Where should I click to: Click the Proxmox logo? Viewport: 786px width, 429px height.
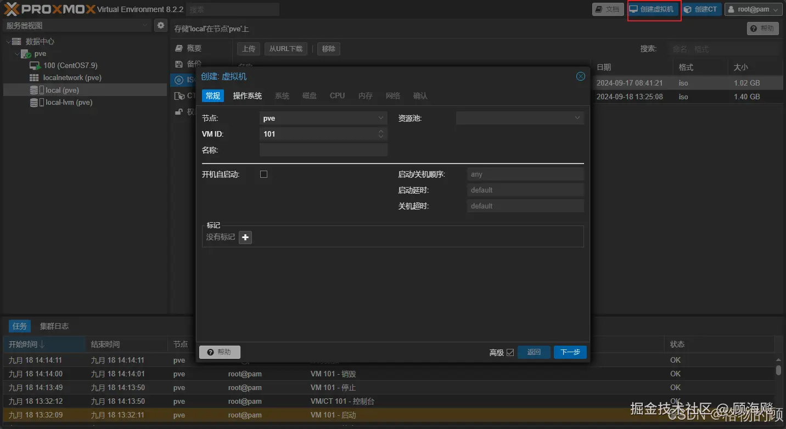(49, 9)
